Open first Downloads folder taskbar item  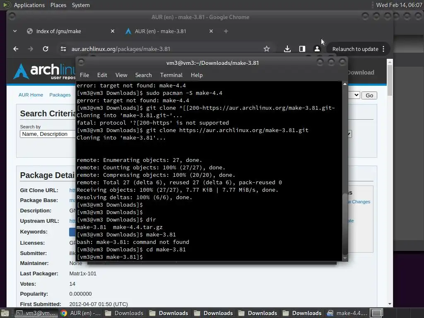point(124,313)
